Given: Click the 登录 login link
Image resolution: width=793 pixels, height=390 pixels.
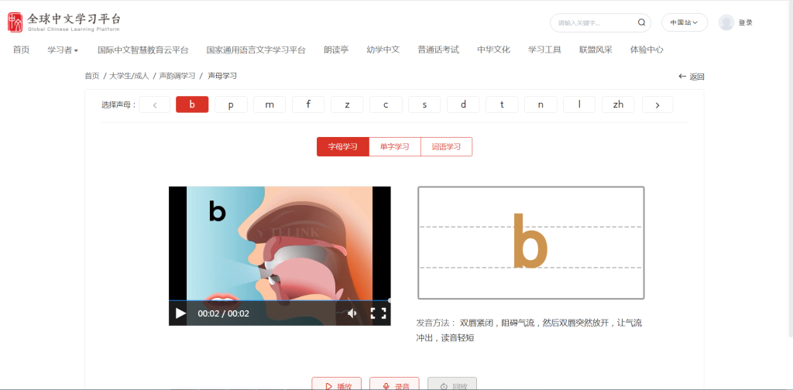Looking at the screenshot, I should [x=746, y=22].
